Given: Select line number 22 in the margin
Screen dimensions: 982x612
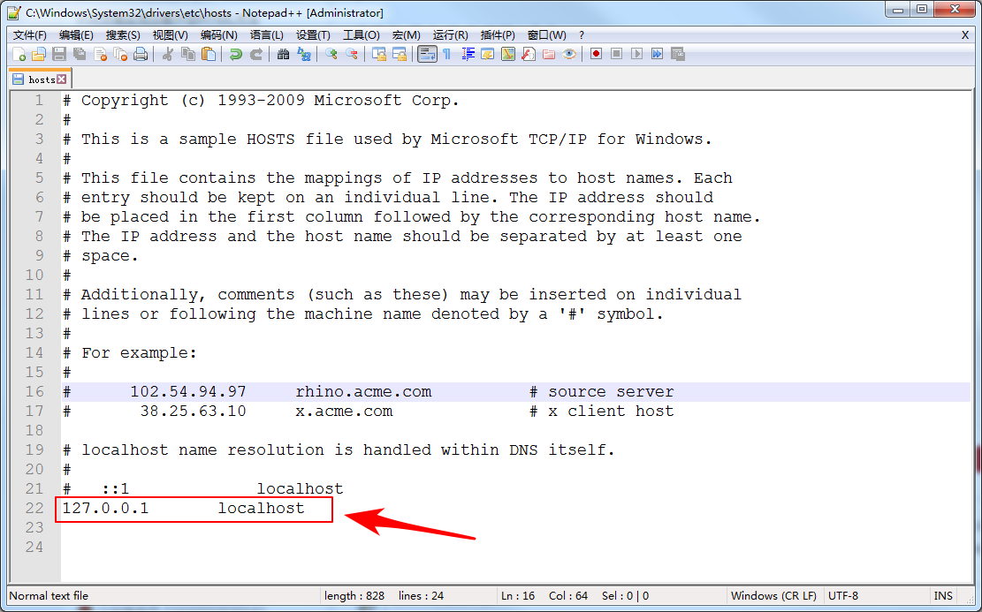Looking at the screenshot, I should [34, 509].
